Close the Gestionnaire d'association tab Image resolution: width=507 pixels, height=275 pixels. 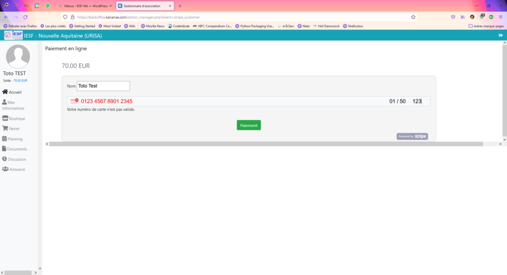click(x=170, y=6)
